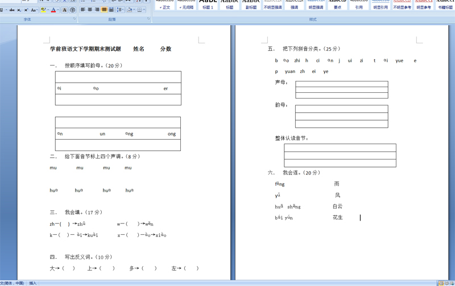Image resolution: width=455 pixels, height=286 pixels.
Task: Click the empty first row of 韵母 table
Action: pos(342,109)
